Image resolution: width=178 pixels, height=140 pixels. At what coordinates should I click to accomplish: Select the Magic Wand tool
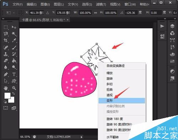pos(14,34)
